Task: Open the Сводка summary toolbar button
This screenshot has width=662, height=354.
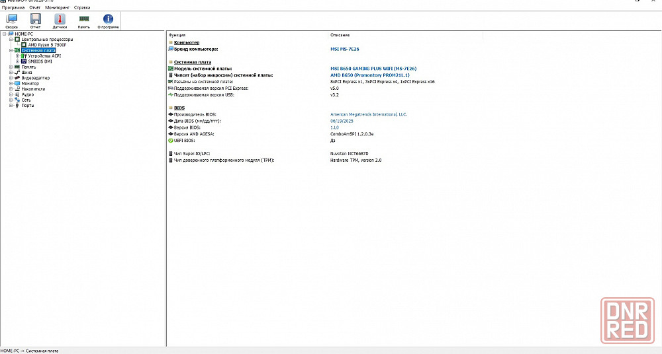Action: click(11, 20)
